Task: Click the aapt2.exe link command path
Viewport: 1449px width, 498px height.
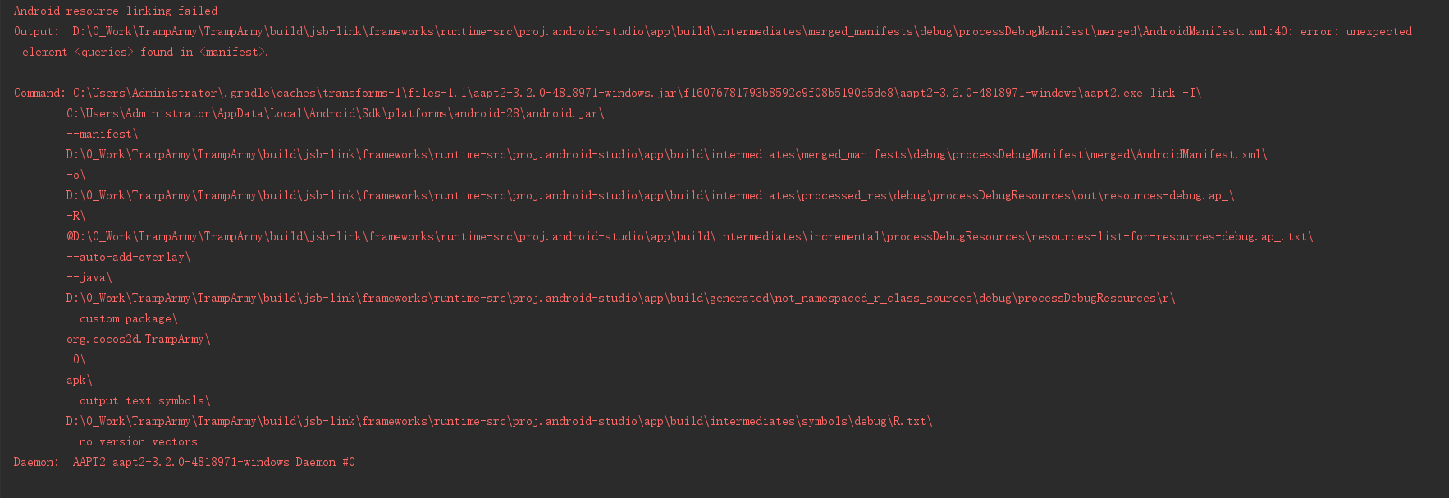Action: (x=637, y=94)
